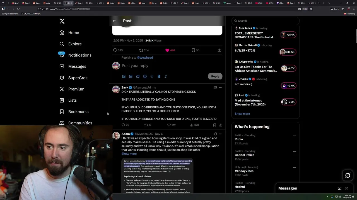Click Show more under live spaces
Viewport: 357px width, 200px height.
pos(242,114)
